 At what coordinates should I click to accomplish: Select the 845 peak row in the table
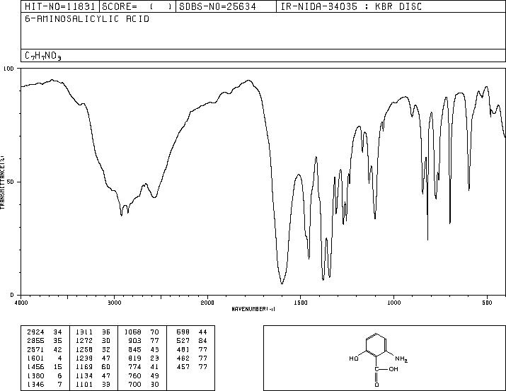click(144, 349)
